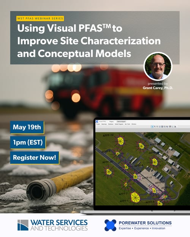Click the Water Services and Technologies logo

click(52, 225)
